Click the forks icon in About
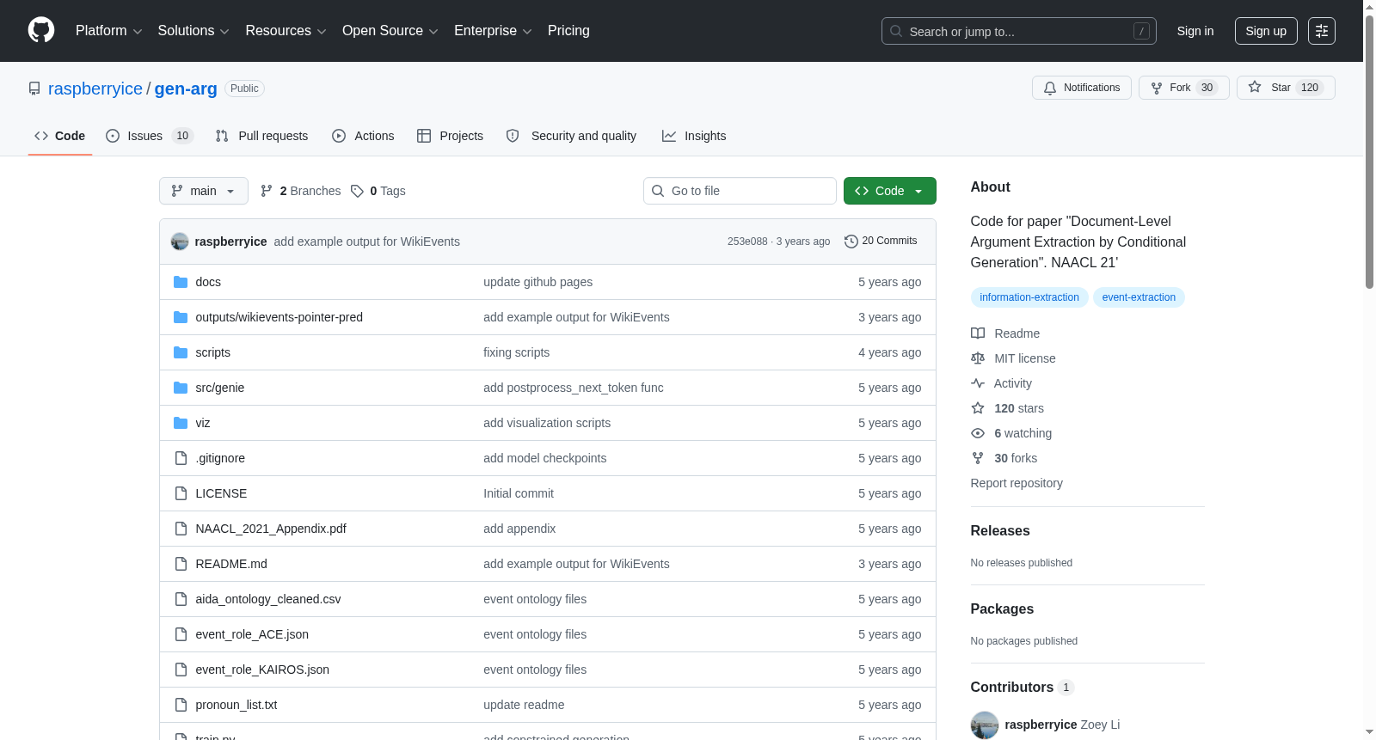1376x740 pixels. tap(978, 458)
